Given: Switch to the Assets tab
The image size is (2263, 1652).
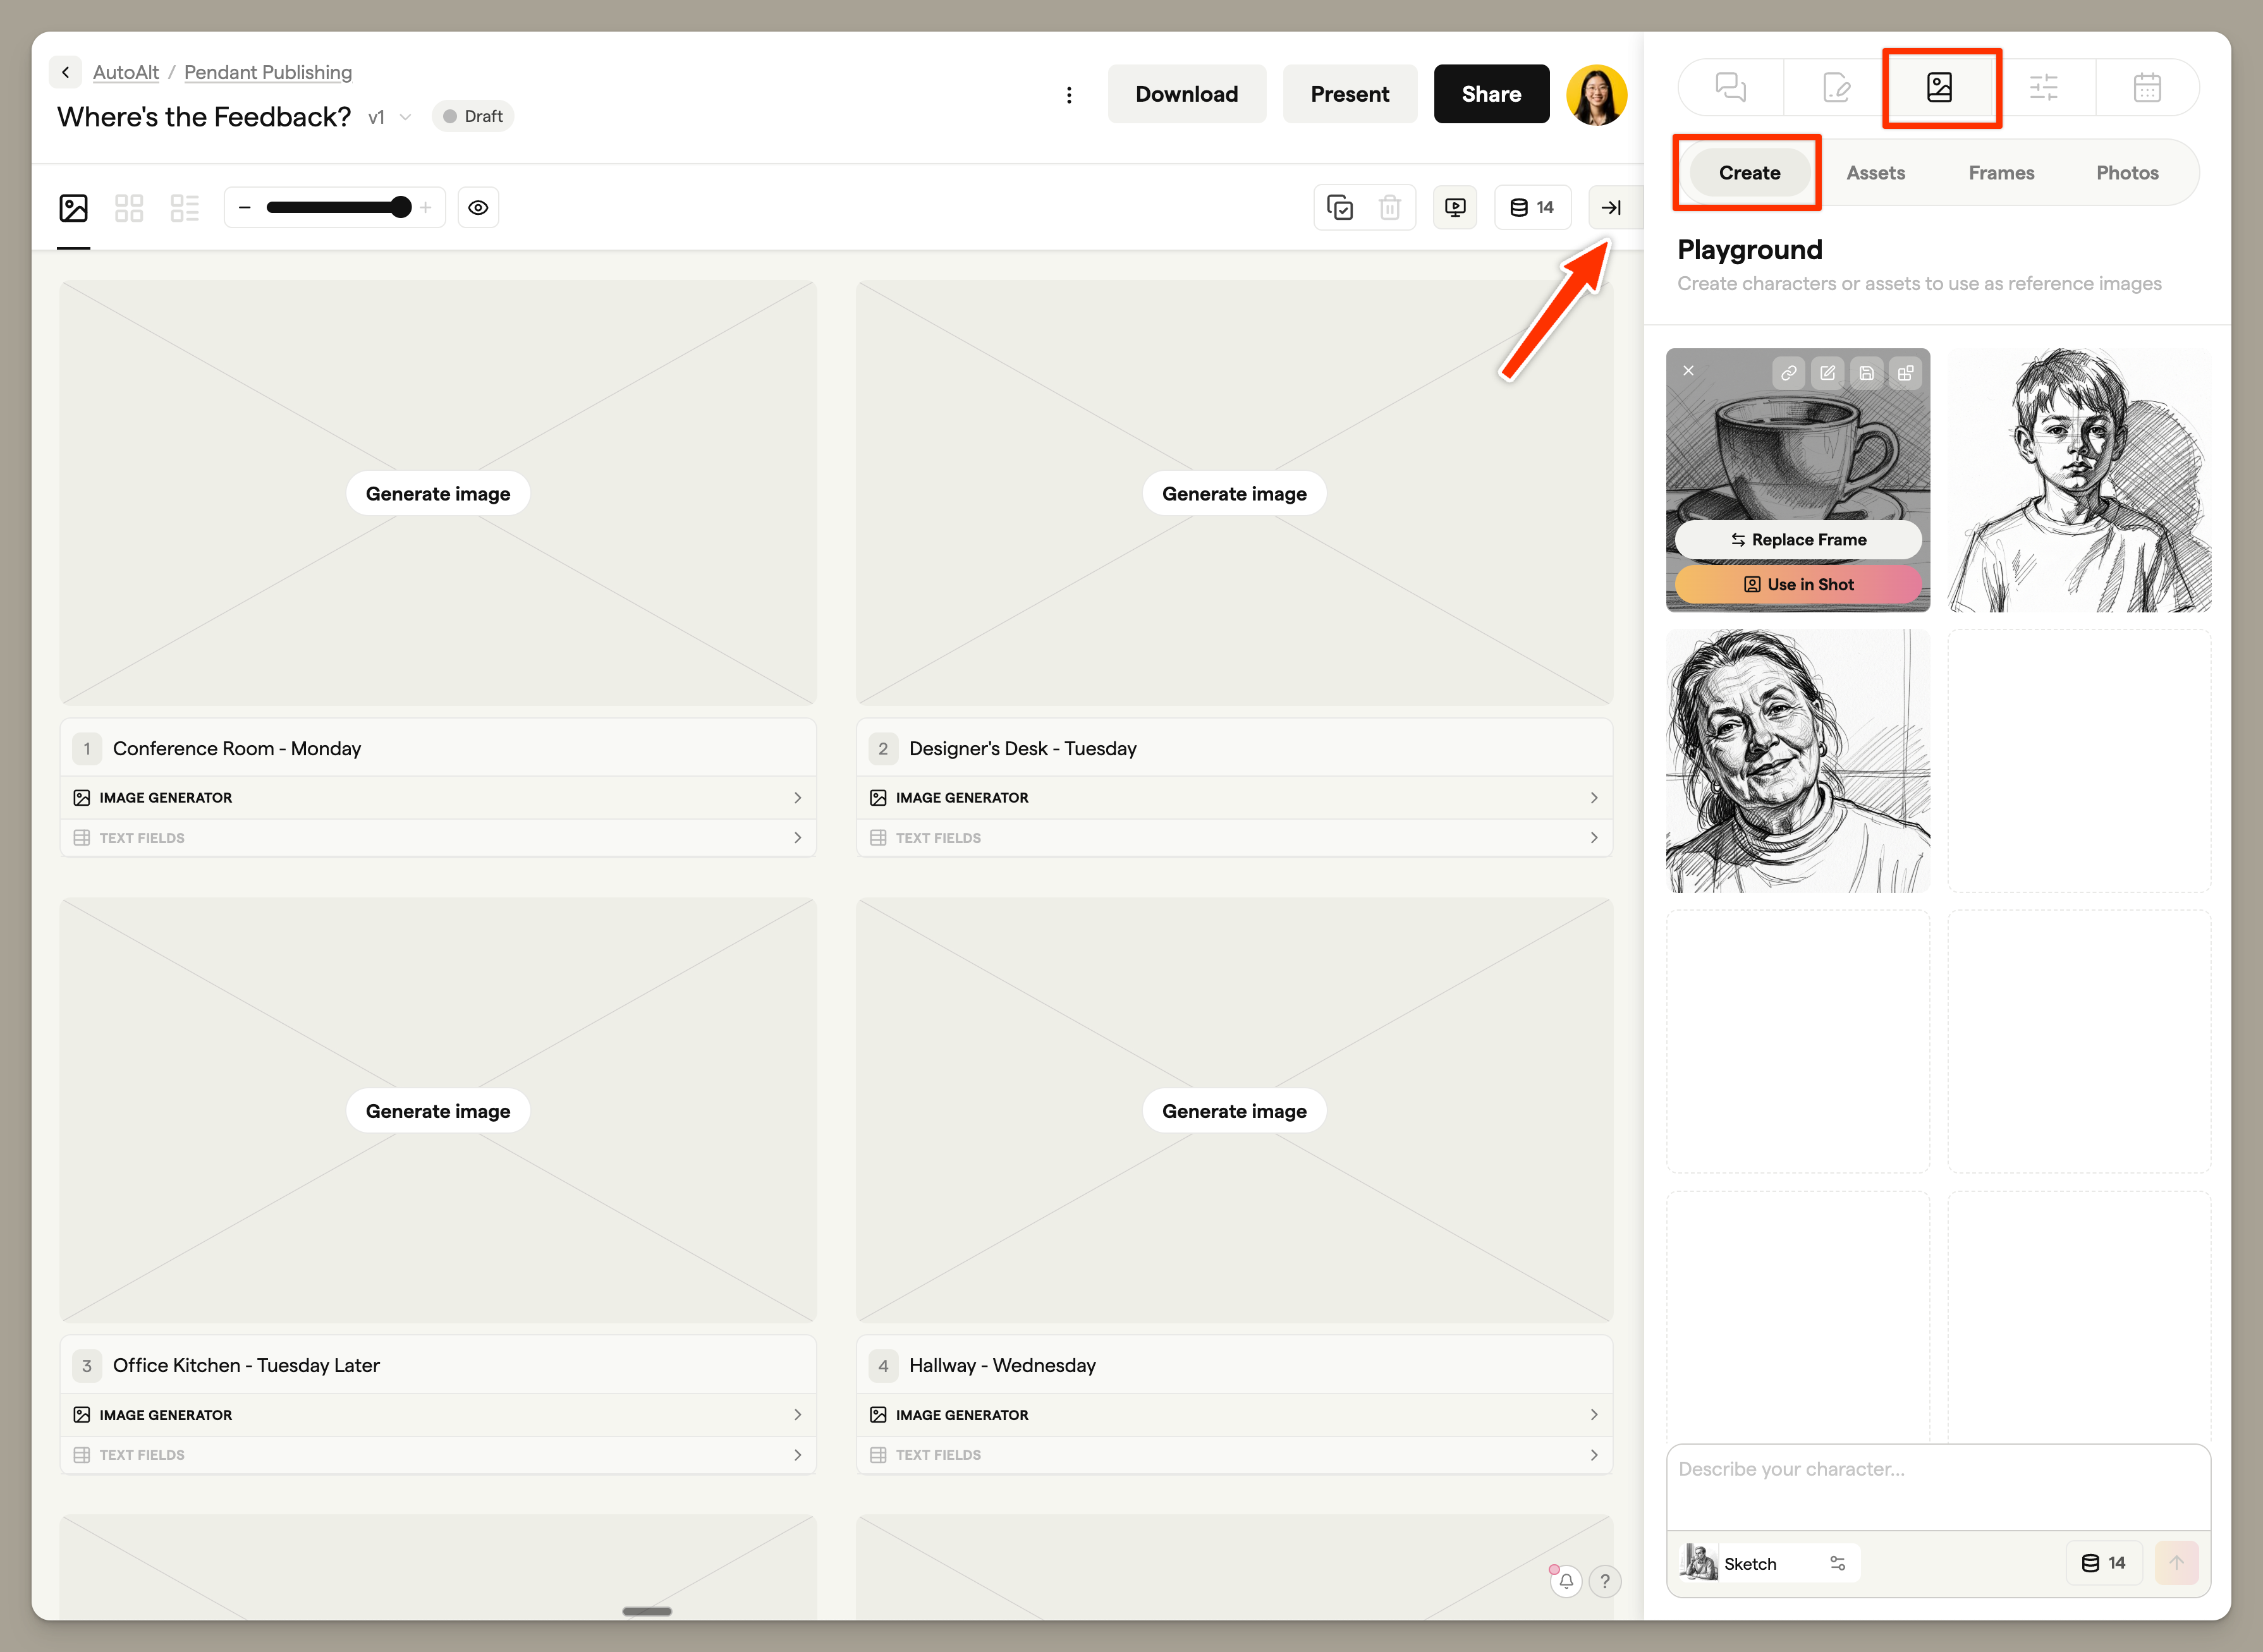Looking at the screenshot, I should point(1875,172).
